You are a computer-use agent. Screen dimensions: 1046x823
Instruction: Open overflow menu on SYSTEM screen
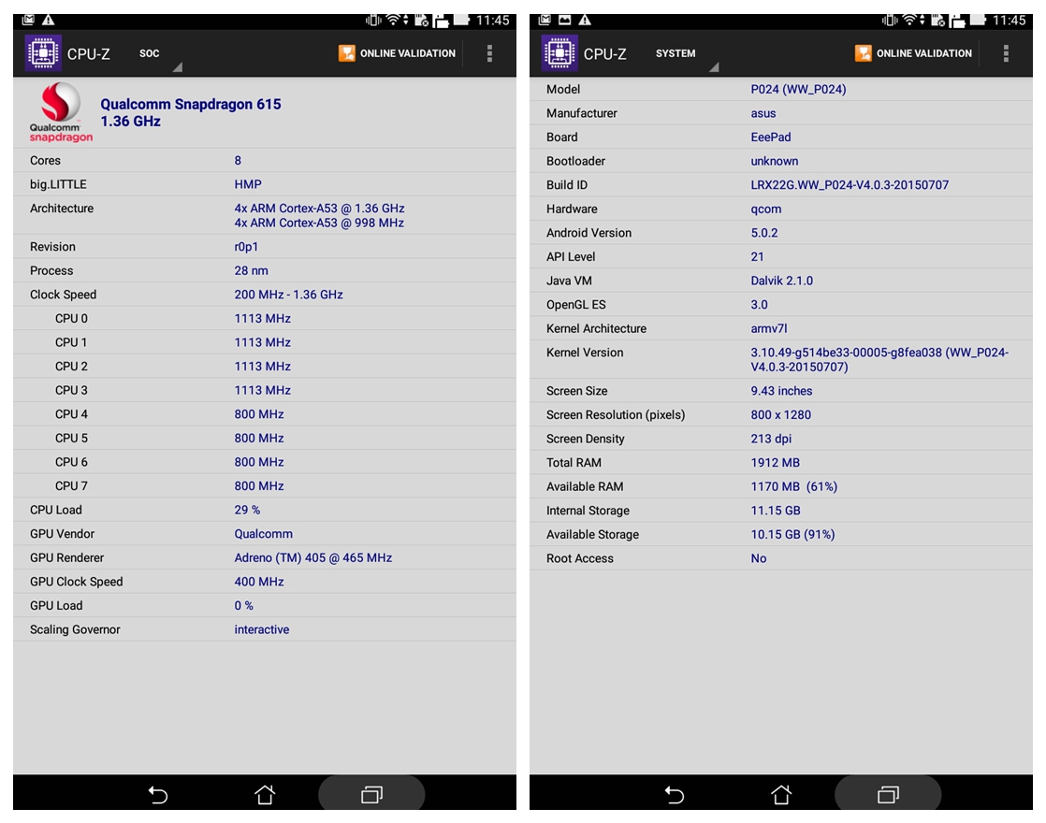[1006, 53]
